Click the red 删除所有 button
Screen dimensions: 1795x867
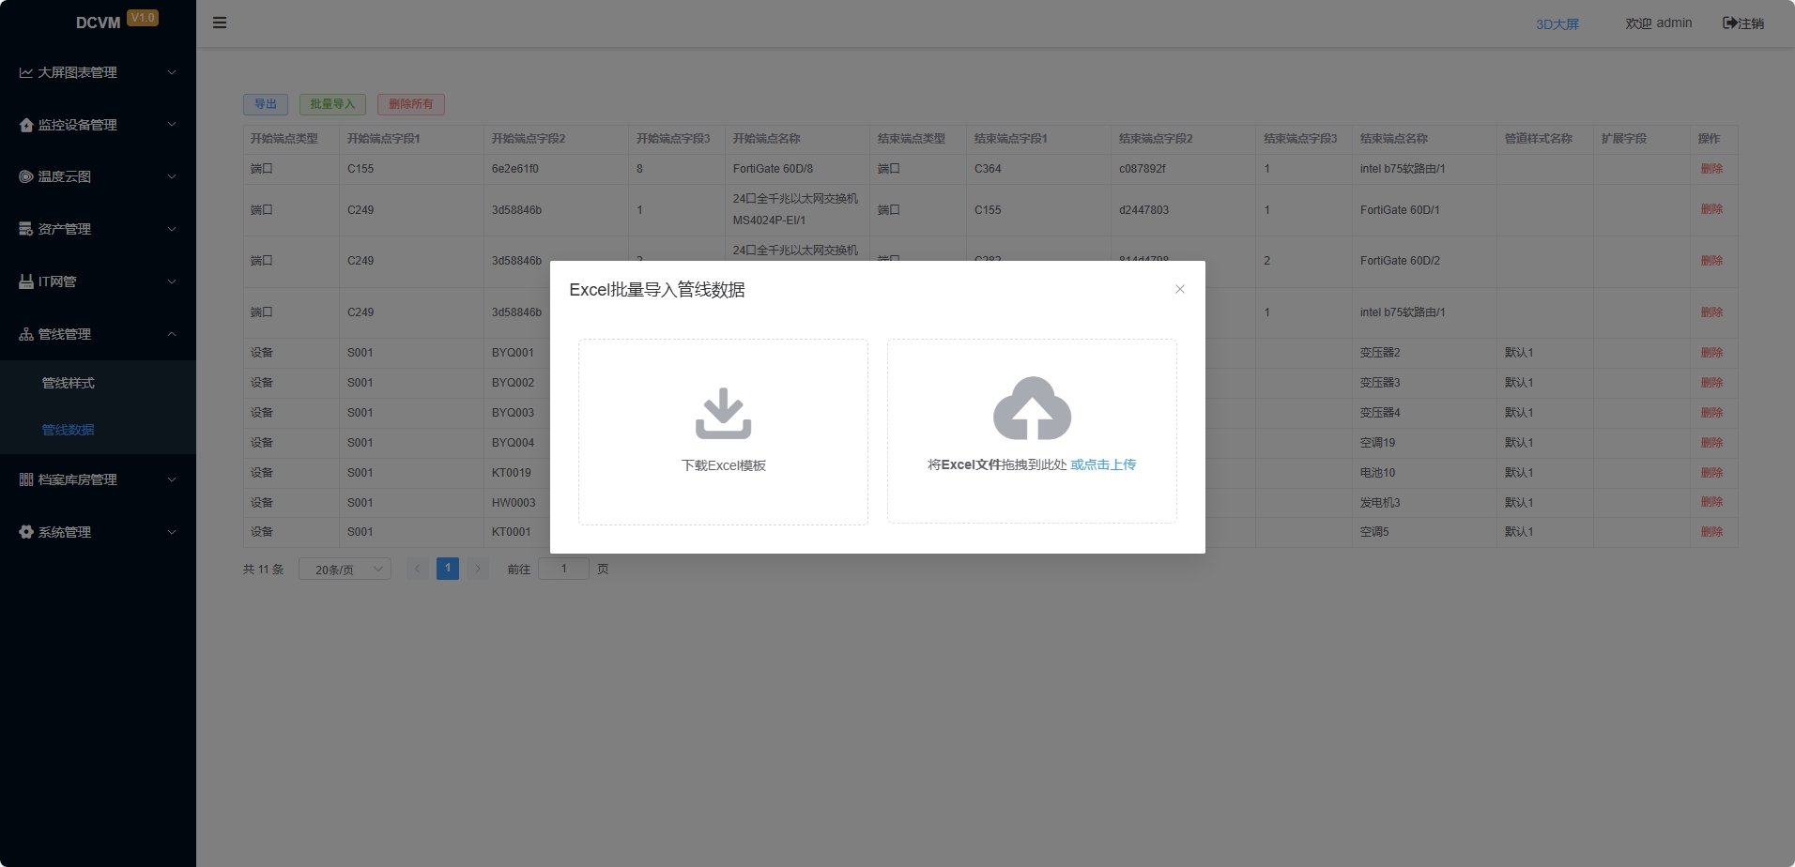410,104
